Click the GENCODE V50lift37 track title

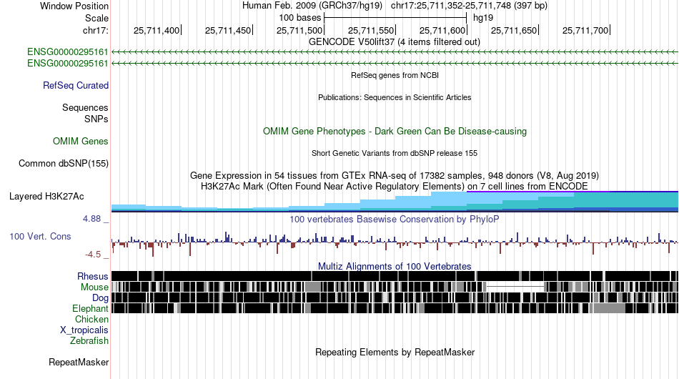pyautogui.click(x=395, y=42)
